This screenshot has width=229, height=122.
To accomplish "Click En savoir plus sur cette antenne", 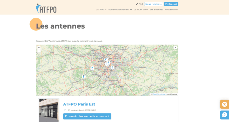I will (x=87, y=116).
